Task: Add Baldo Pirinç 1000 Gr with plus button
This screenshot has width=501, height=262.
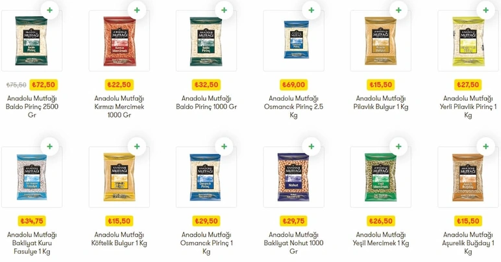Action: coord(224,10)
